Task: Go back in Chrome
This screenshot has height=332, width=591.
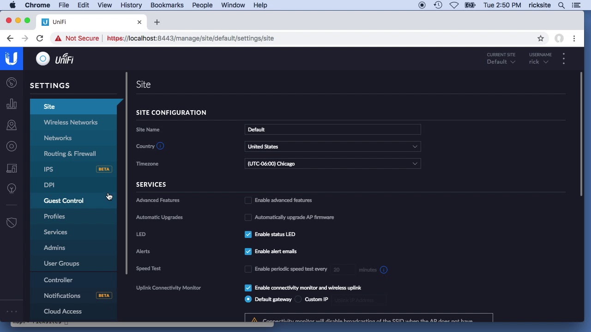Action: pyautogui.click(x=10, y=38)
